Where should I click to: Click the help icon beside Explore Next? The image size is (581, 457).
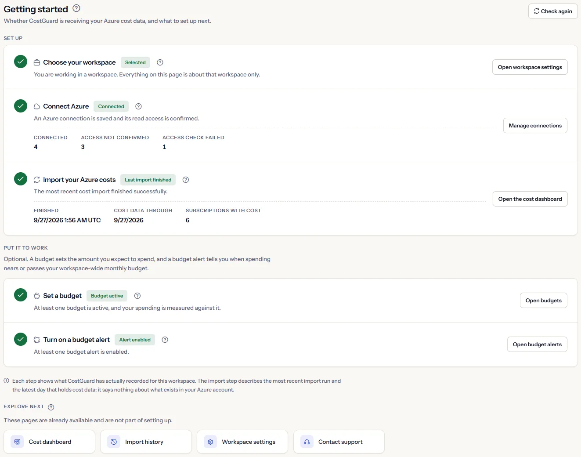coord(51,407)
